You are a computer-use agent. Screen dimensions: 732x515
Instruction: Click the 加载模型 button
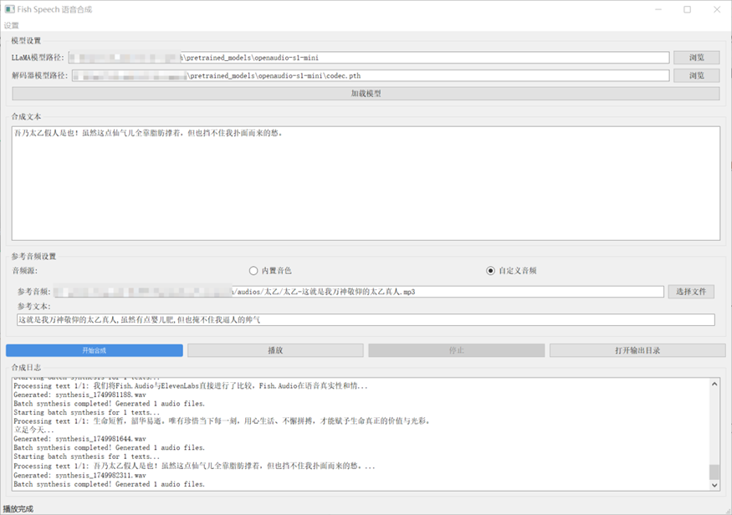point(366,94)
